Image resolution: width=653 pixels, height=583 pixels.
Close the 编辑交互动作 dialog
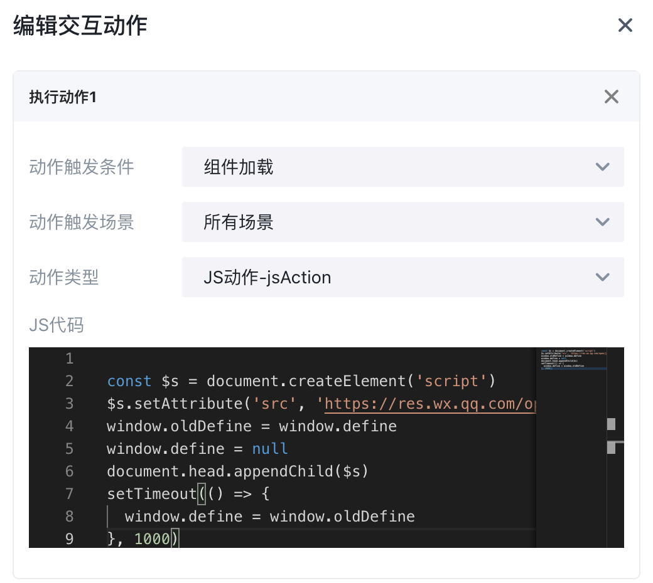point(625,26)
